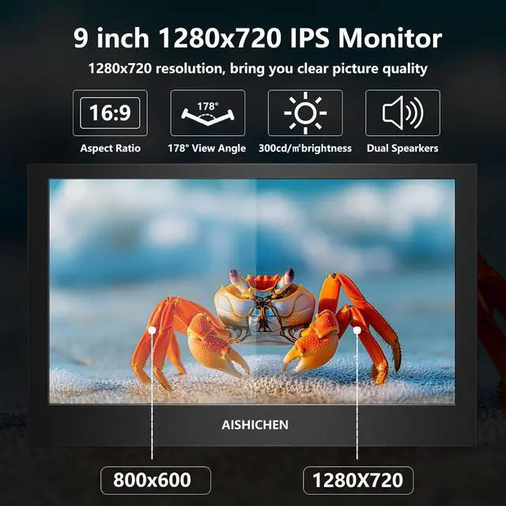This screenshot has height=506, width=506.
Task: Click the crab's large lower-right claw
Action: click(x=307, y=348)
